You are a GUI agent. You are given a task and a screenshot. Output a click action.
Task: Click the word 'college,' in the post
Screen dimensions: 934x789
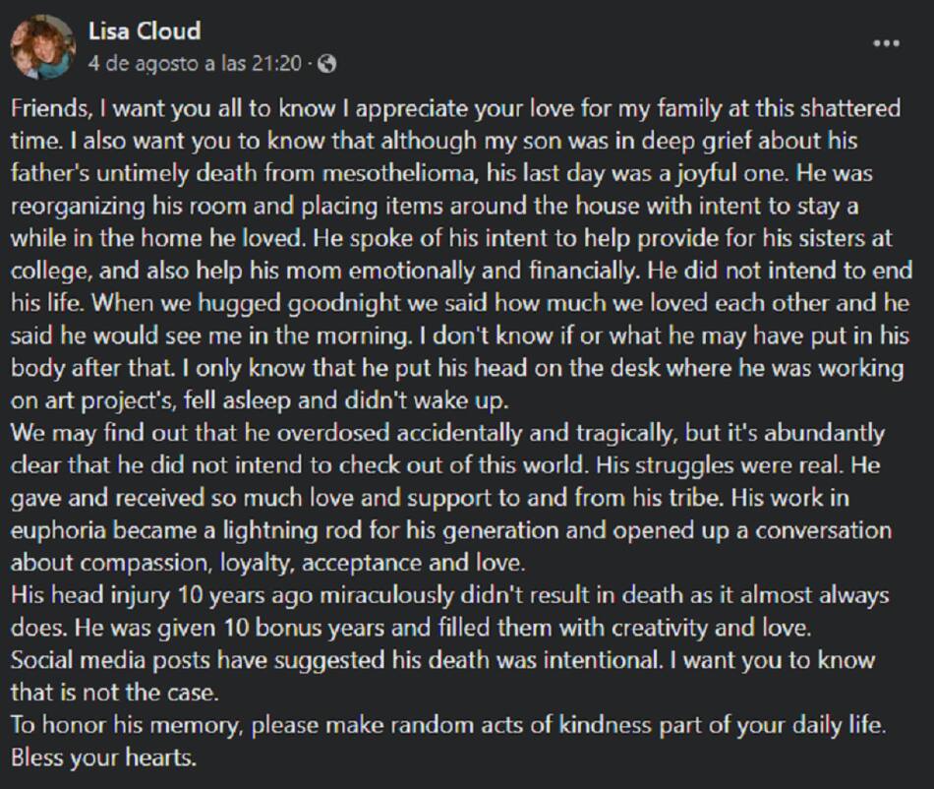coord(51,272)
